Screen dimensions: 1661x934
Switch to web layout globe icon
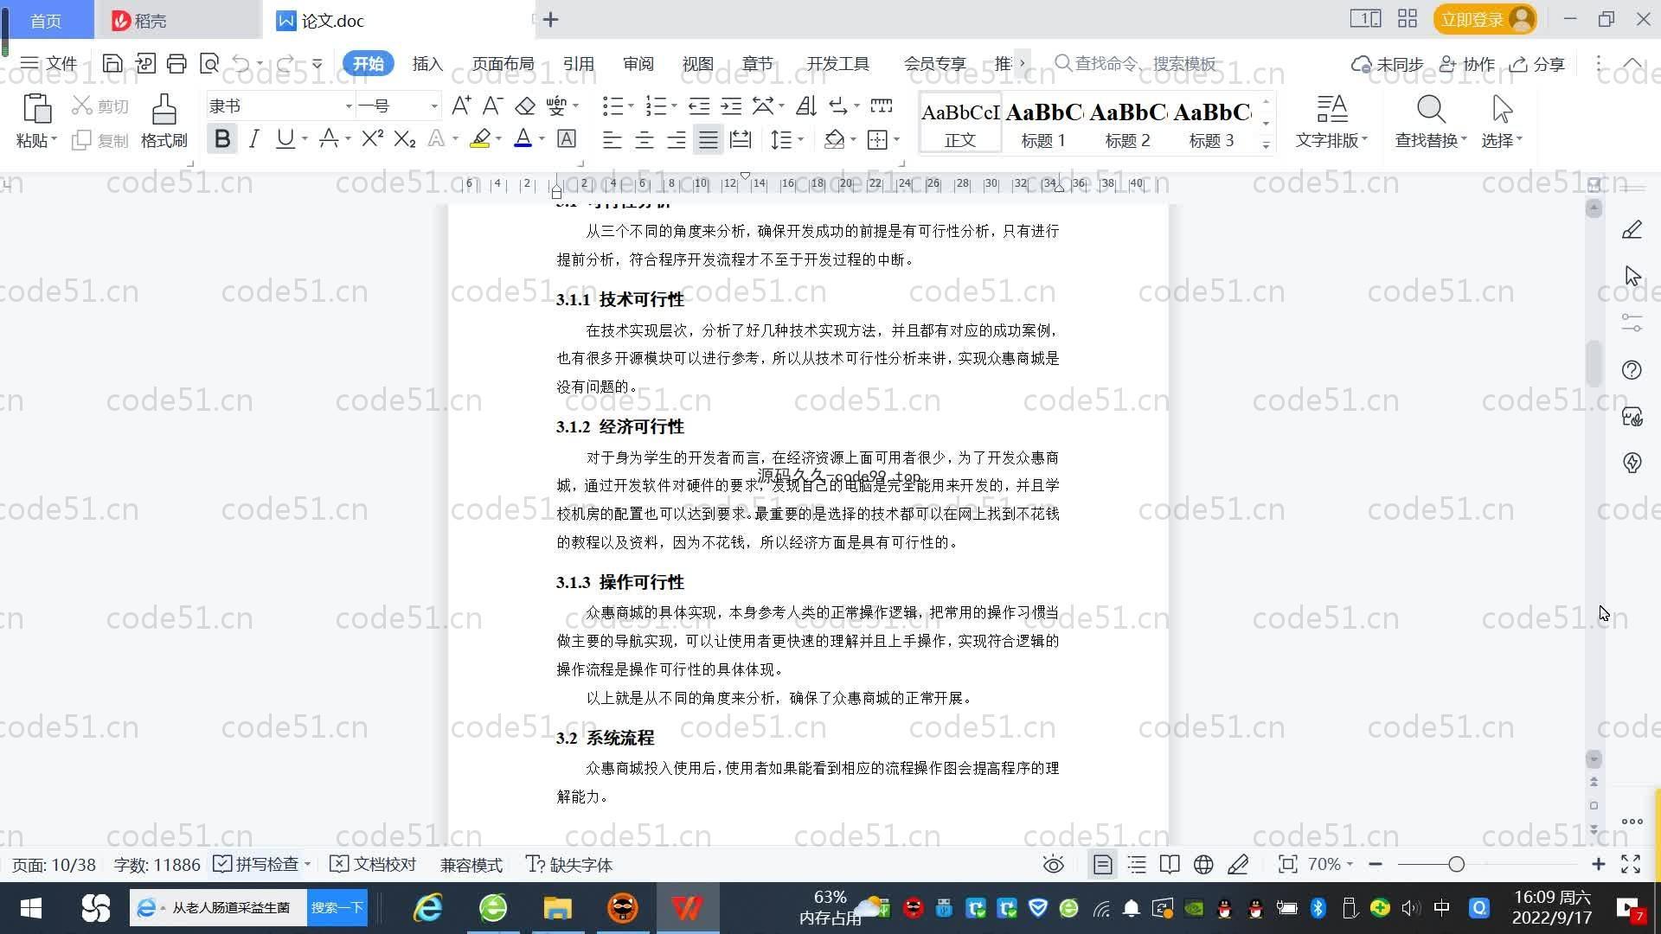click(x=1203, y=865)
